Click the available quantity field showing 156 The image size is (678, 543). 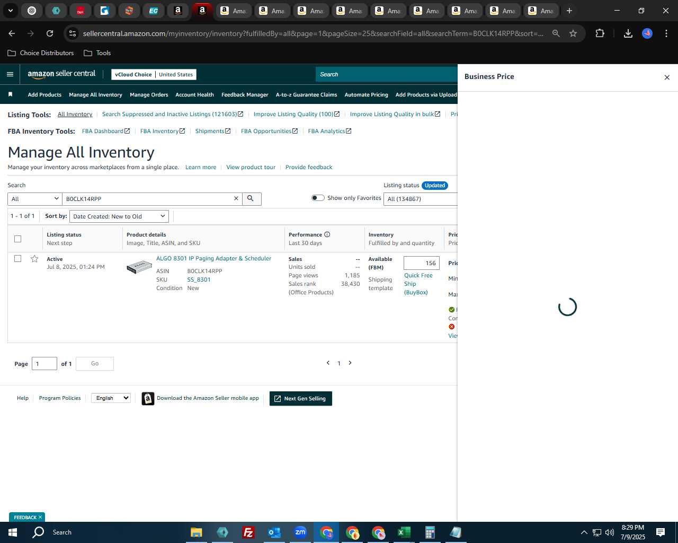click(x=421, y=263)
